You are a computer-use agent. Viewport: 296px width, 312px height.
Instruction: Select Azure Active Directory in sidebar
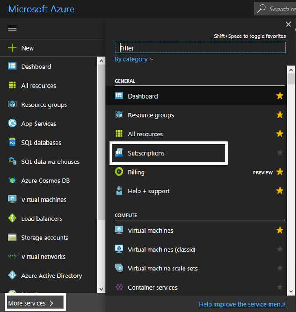[51, 276]
